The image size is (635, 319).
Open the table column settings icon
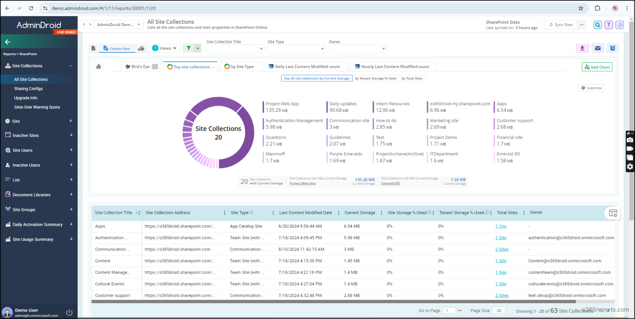(x=613, y=213)
